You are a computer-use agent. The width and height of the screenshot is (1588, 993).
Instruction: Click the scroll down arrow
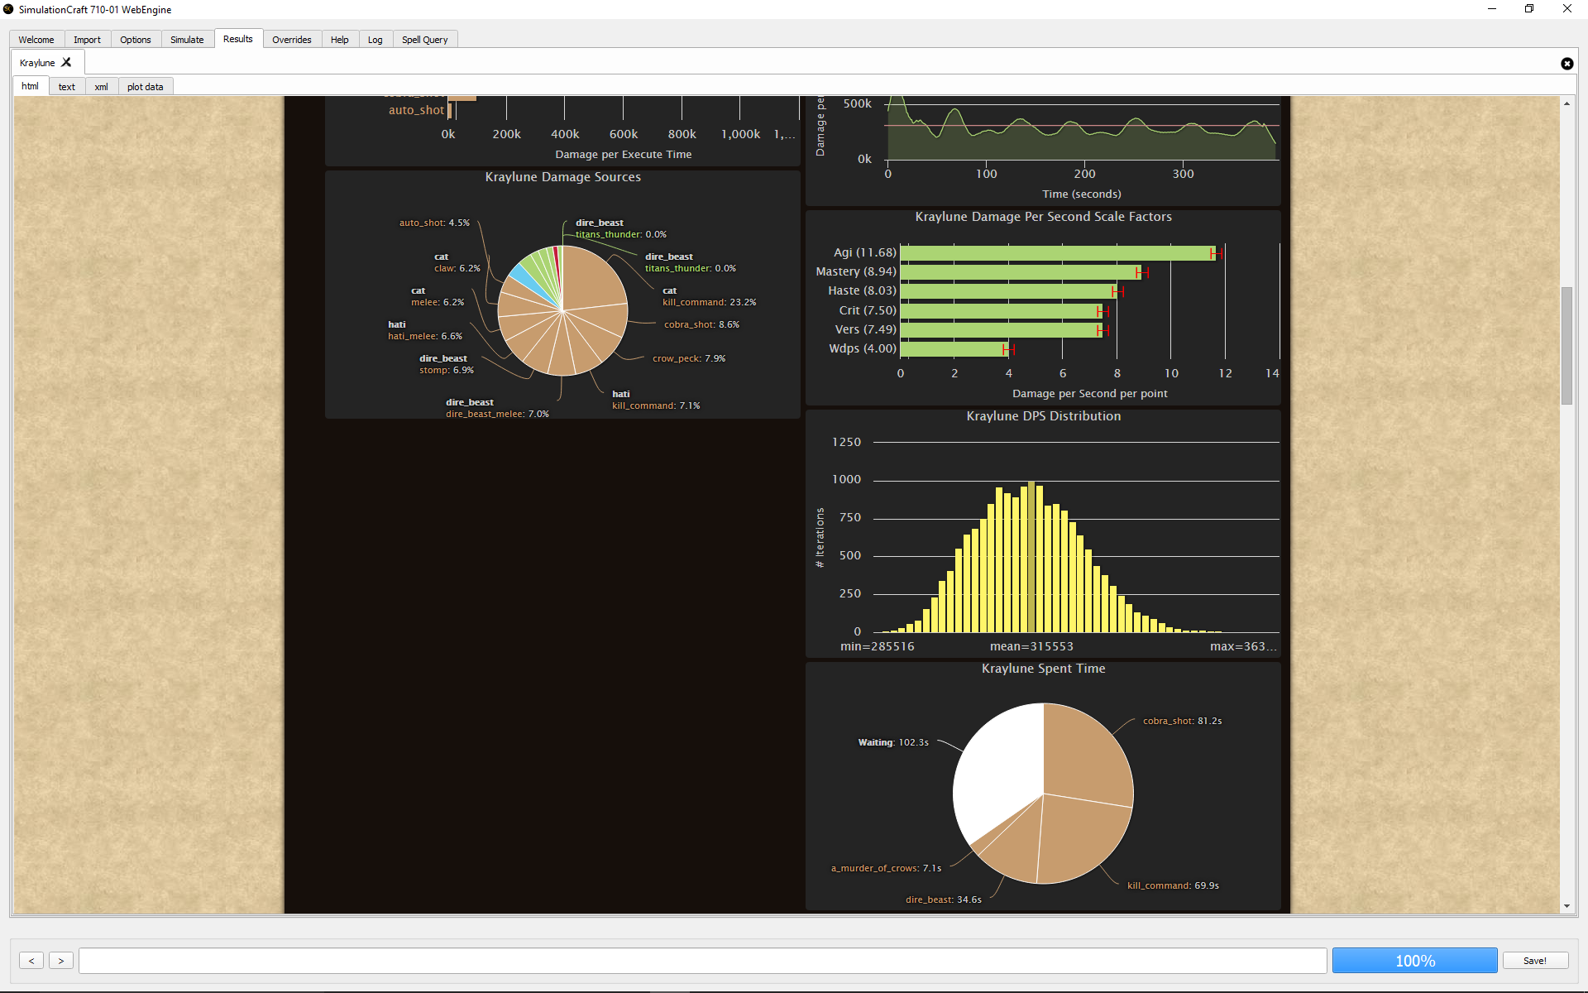pyautogui.click(x=1566, y=906)
